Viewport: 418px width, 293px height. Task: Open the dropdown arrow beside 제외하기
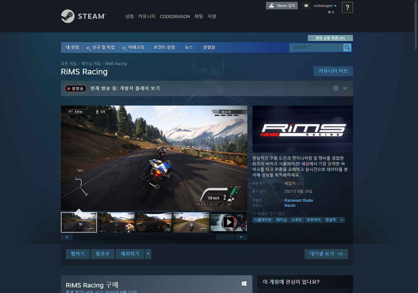pyautogui.click(x=148, y=254)
